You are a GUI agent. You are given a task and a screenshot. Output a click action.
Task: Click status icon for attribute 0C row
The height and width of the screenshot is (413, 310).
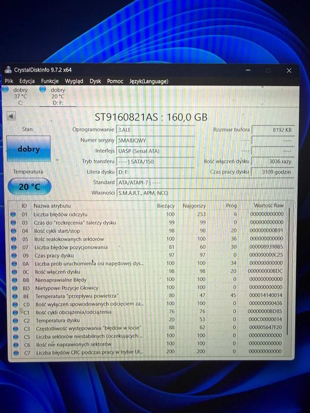point(15,272)
